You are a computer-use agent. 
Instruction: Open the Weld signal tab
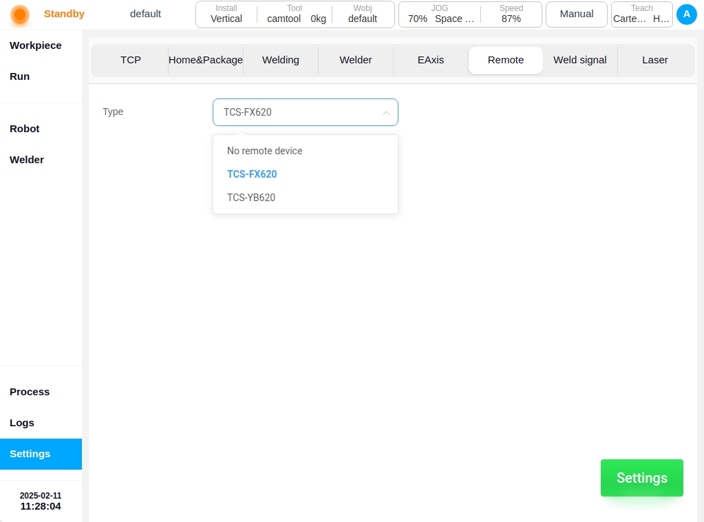(x=580, y=60)
